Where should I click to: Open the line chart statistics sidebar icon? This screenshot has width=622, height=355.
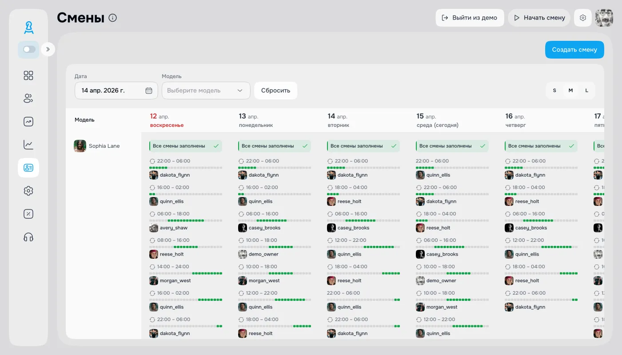28,145
